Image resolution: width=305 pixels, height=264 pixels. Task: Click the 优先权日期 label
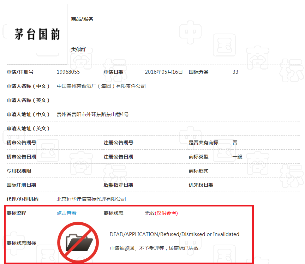tap(201, 185)
